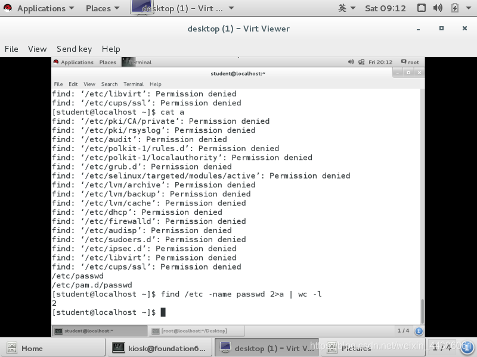The height and width of the screenshot is (357, 477).
Task: Switch to student@localhost guest taskbar item
Action: coord(100,331)
